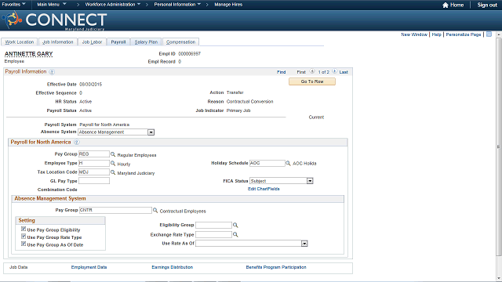Click Eligibility Group input field
Screen dimensions: 502x282
coord(213,225)
